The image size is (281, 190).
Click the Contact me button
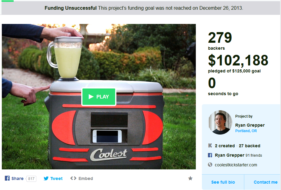[263, 182]
